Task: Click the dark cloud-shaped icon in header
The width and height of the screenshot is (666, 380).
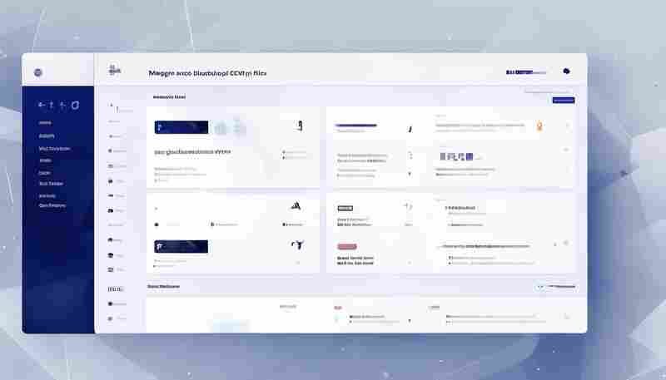Action: point(566,72)
